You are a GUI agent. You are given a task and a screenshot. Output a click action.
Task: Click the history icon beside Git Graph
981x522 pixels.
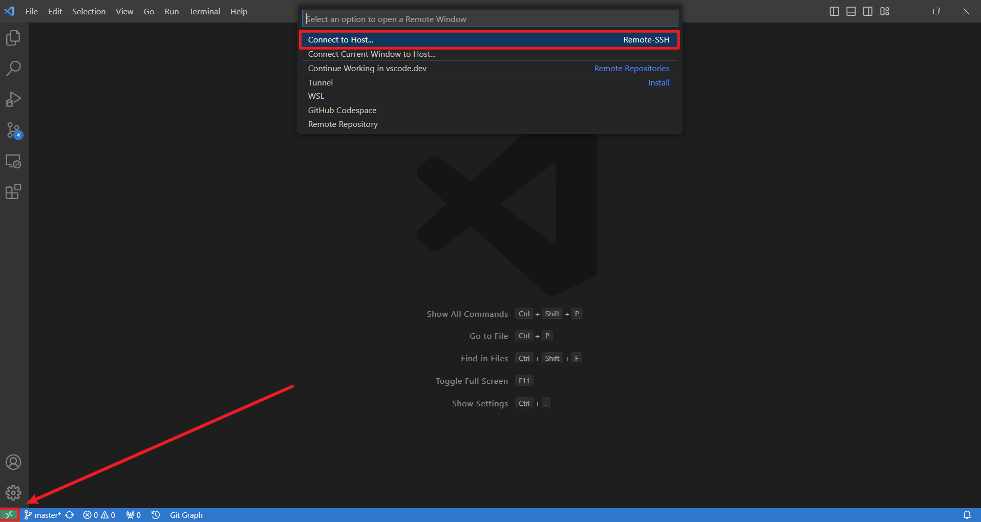(156, 515)
